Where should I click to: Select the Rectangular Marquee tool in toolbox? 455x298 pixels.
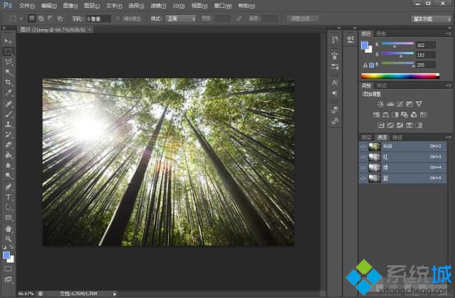(8, 51)
